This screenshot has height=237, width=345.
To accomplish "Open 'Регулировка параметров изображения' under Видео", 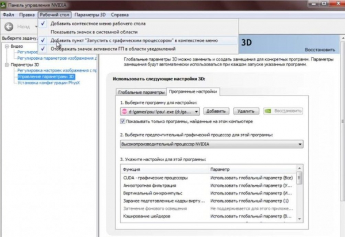I will click(x=57, y=58).
